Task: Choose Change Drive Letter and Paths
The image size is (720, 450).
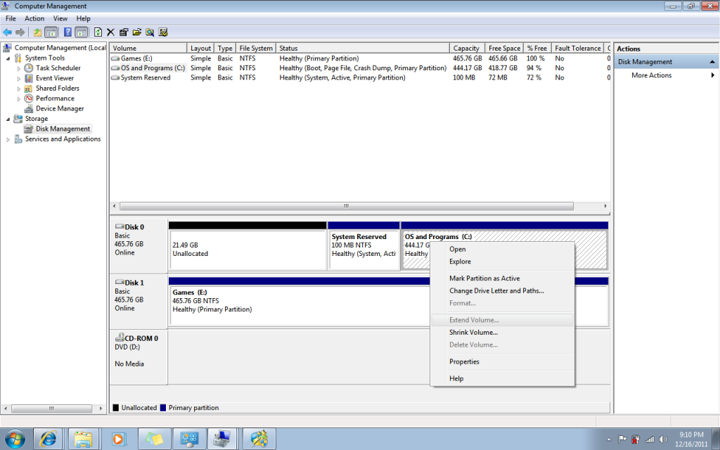Action: tap(502, 290)
